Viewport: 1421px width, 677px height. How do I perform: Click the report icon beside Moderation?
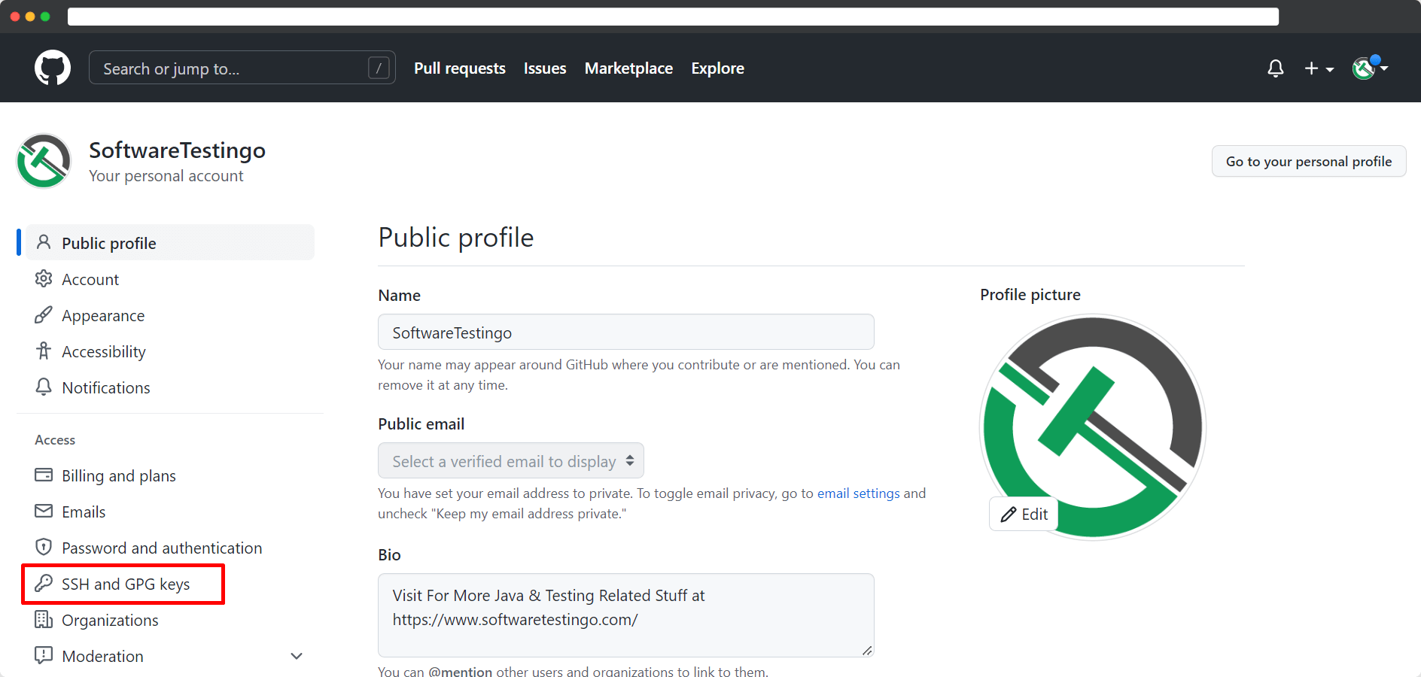point(44,655)
